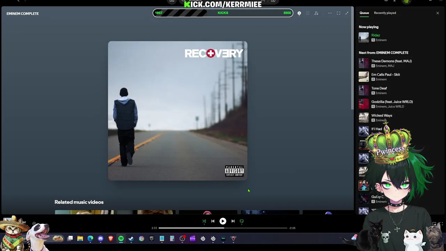Screen dimensions: 446x251
Task: Click the These Demons album art thumbnail
Action: 363,63
